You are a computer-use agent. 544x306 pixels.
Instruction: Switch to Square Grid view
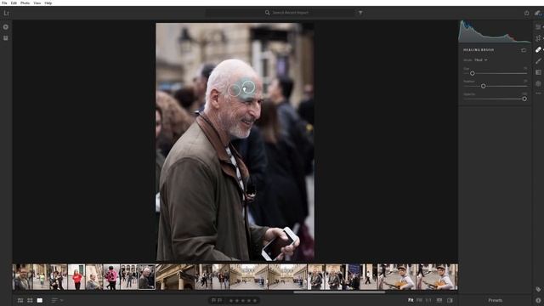pyautogui.click(x=30, y=300)
